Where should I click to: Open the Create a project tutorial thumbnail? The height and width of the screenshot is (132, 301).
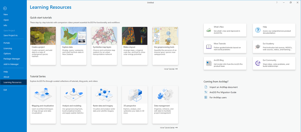tap(43, 36)
